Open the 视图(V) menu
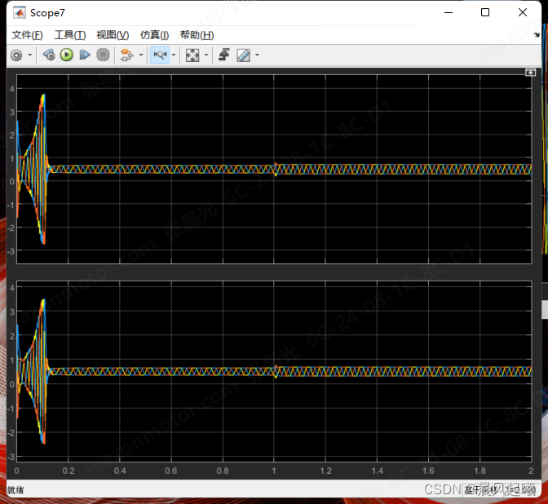 pos(113,35)
